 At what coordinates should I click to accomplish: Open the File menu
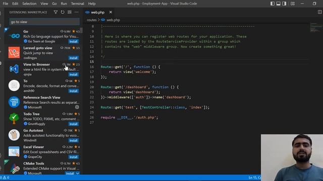point(6,4)
